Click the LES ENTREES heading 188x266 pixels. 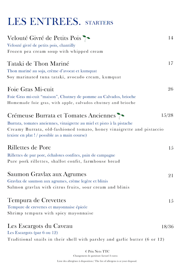click(44, 22)
